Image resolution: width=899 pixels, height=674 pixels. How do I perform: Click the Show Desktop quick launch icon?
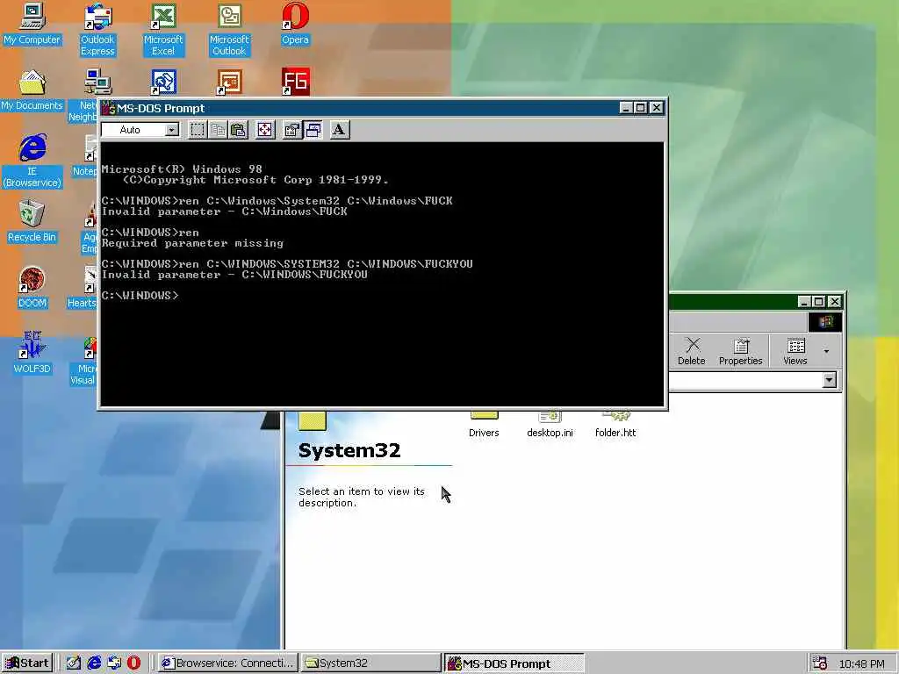click(74, 663)
